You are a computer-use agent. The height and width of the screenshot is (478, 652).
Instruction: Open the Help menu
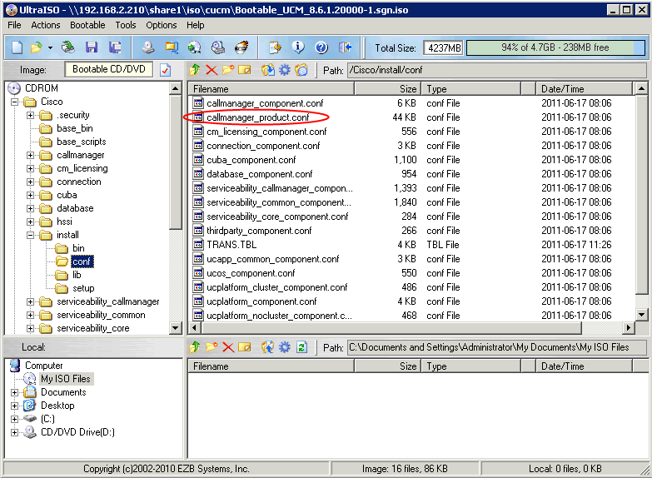[x=195, y=25]
